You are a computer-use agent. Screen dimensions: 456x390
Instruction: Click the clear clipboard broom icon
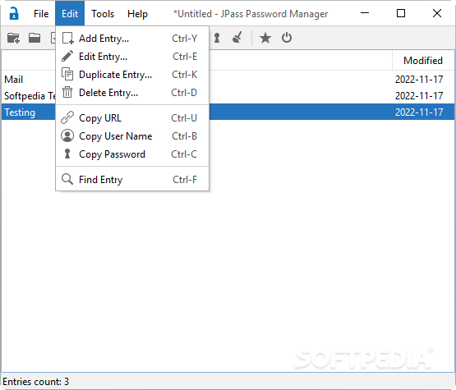click(x=237, y=38)
